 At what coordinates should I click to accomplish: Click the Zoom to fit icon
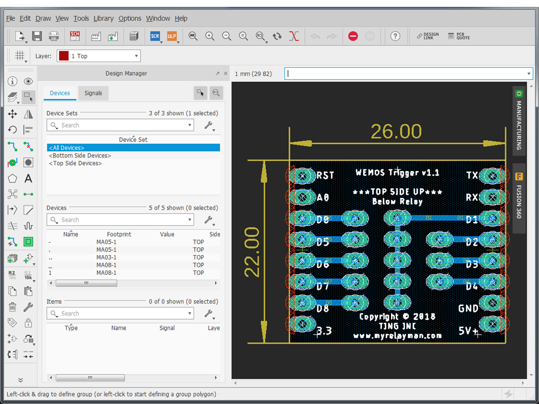point(193,36)
